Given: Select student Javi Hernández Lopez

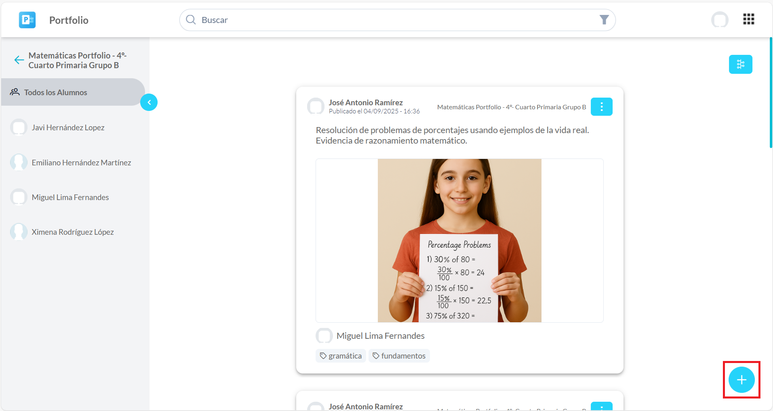Looking at the screenshot, I should pos(68,127).
